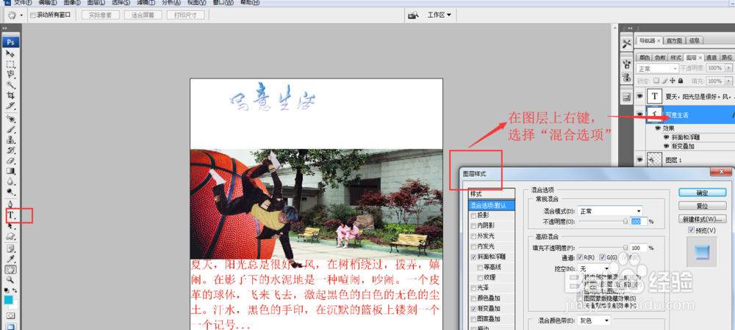Enable the 内发光 style checkbox
Image resolution: width=735 pixels, height=330 pixels.
tap(473, 246)
